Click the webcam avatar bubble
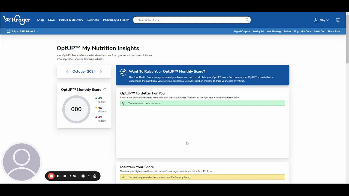The width and height of the screenshot is (349, 196). pos(22,162)
